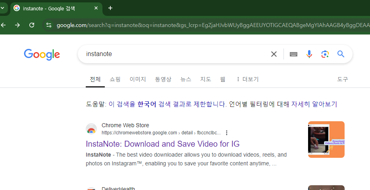The image size is (370, 190).
Task: Clear the search query with the X
Action: [274, 54]
